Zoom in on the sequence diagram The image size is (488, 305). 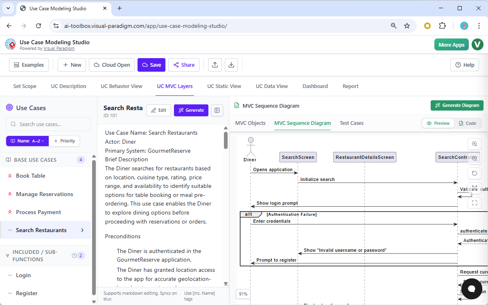[474, 144]
